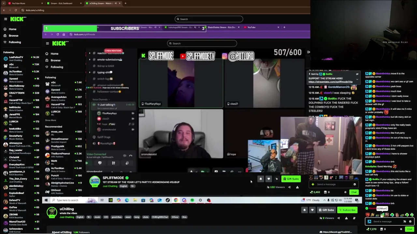Open site info icon in address bar
The width and height of the screenshot is (417, 234).
pos(22,10)
